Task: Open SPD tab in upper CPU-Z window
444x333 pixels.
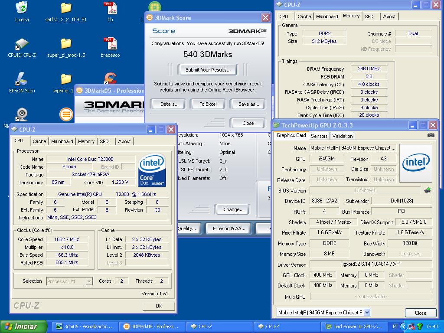Action: (369, 16)
